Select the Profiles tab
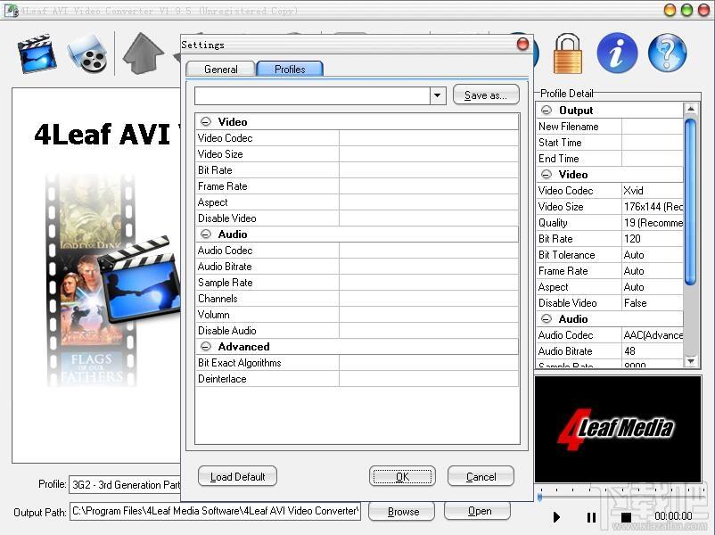The height and width of the screenshot is (535, 715). 290,69
